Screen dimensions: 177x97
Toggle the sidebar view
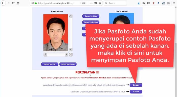click(149, 3)
